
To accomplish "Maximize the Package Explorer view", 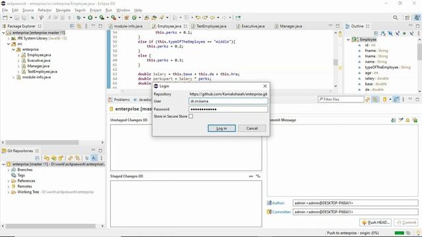I will (100, 26).
